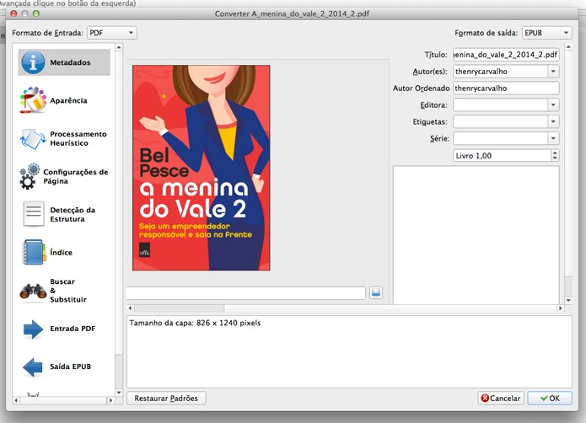Click in the Autor Ordenado field
Image resolution: width=586 pixels, height=423 pixels.
click(x=506, y=88)
